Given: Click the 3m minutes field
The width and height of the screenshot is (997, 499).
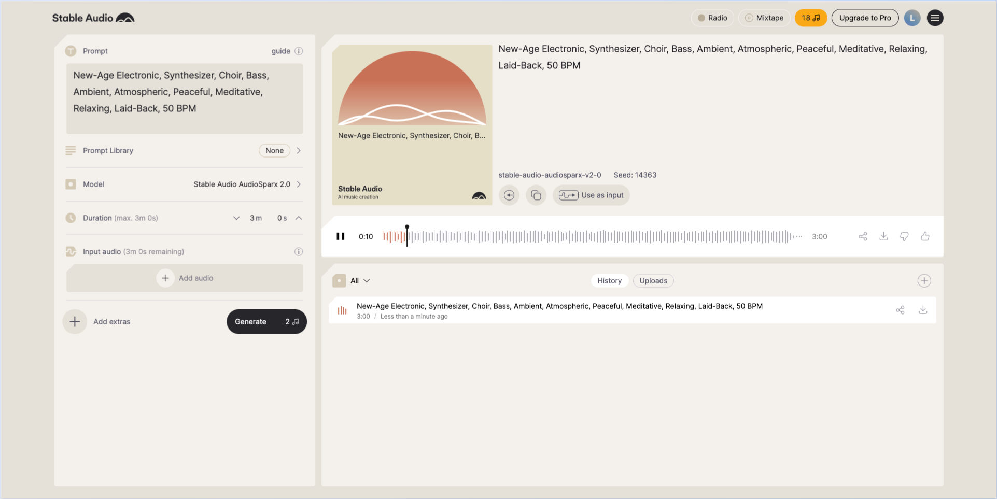Looking at the screenshot, I should [256, 218].
